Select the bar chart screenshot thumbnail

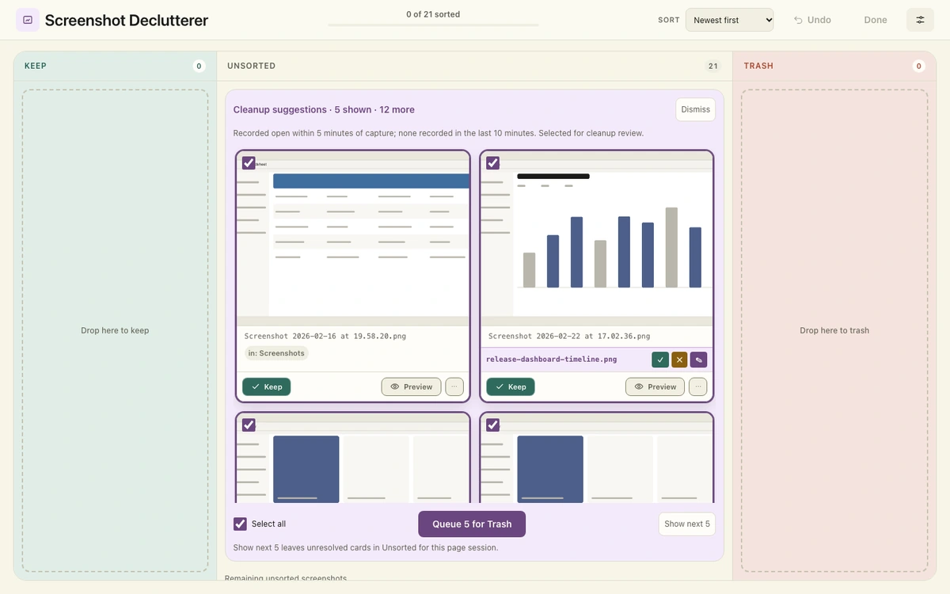coord(597,238)
